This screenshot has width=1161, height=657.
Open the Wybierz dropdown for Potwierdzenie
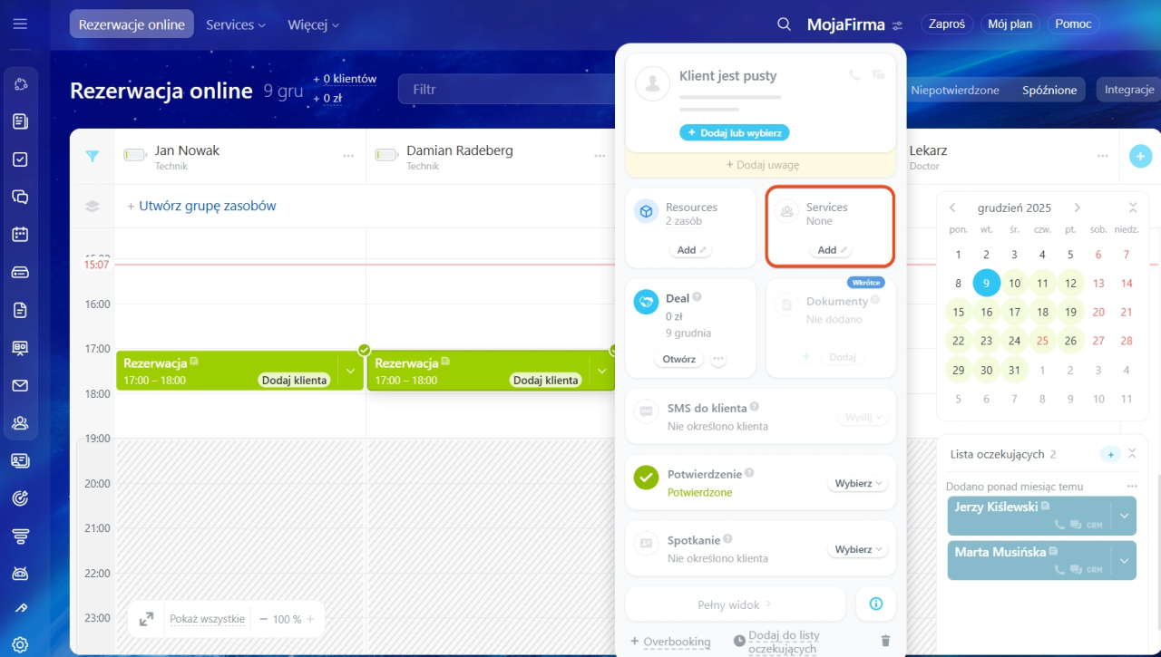pyautogui.click(x=857, y=484)
